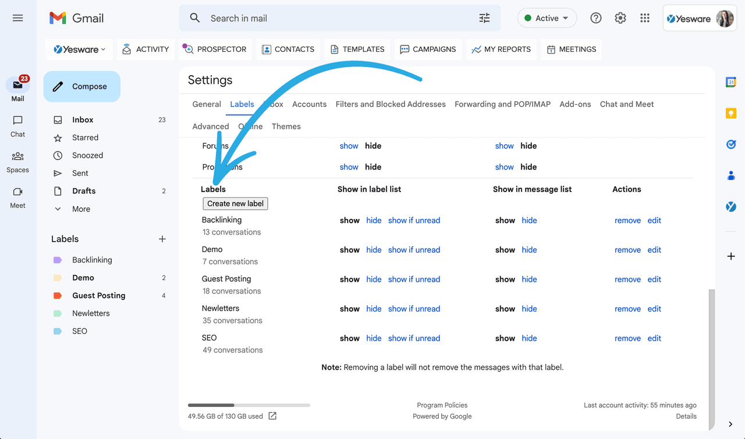Open the Program Policies link
This screenshot has width=745, height=439.
coord(442,405)
